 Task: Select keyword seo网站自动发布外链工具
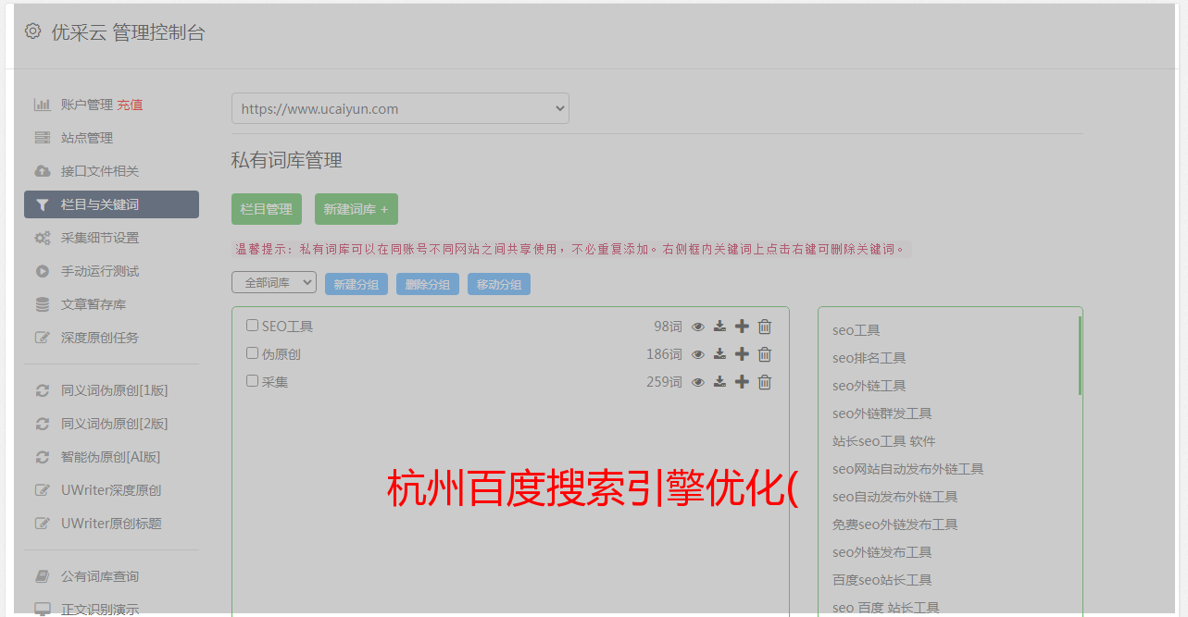pyautogui.click(x=907, y=469)
